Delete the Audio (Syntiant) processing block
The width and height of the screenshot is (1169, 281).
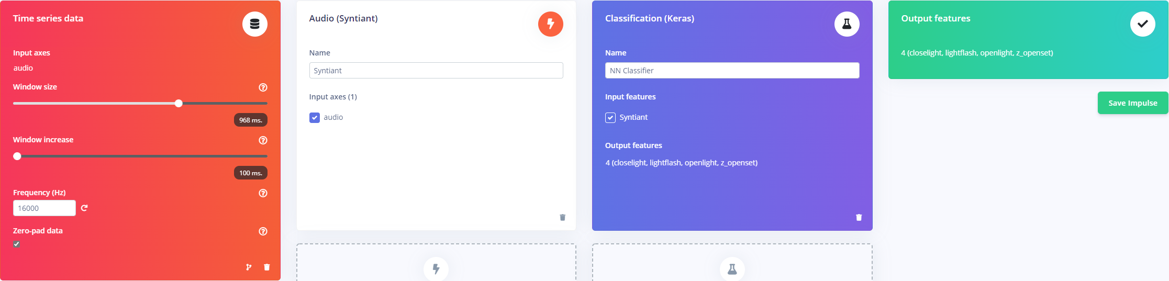563,217
